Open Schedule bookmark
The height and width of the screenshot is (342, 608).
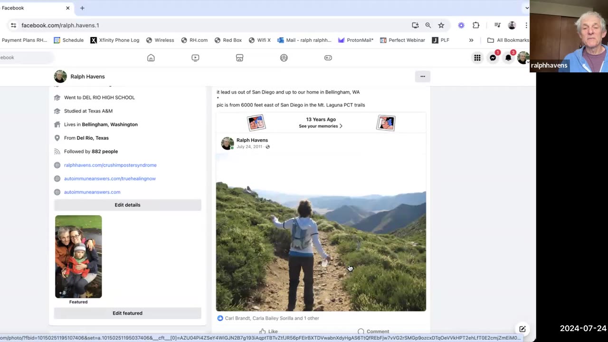tap(68, 40)
